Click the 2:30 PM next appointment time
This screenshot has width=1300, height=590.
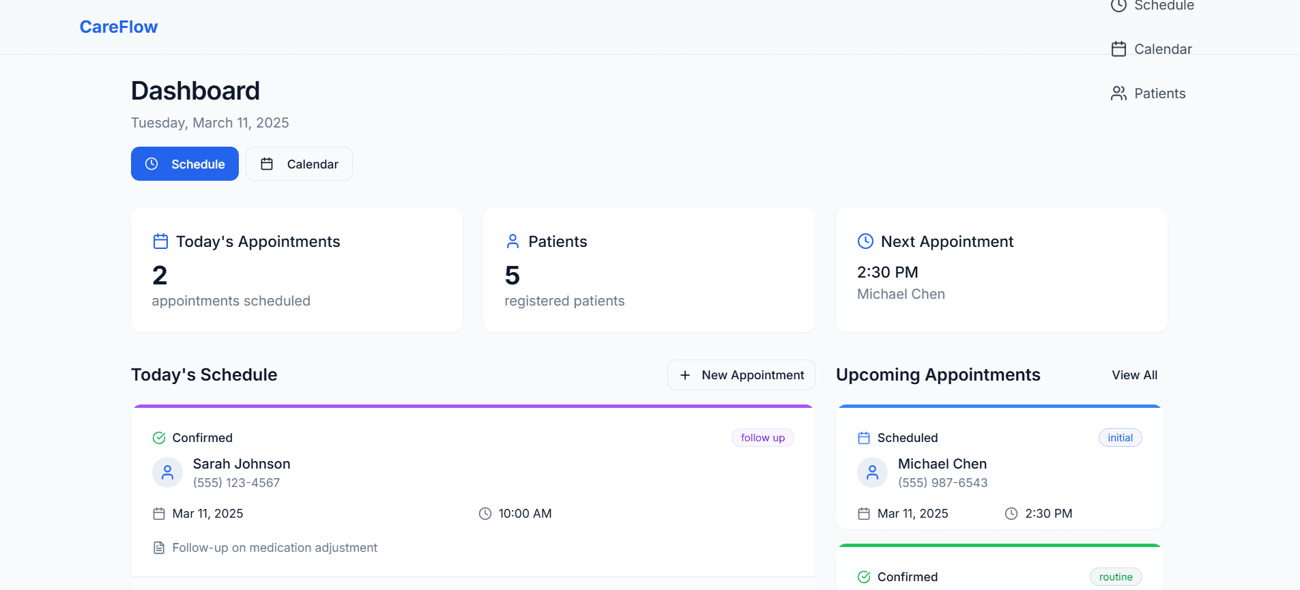pyautogui.click(x=887, y=272)
